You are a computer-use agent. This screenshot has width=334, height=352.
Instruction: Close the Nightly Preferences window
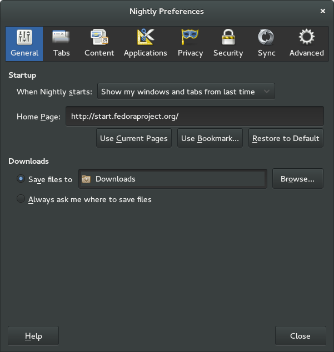[x=323, y=11]
